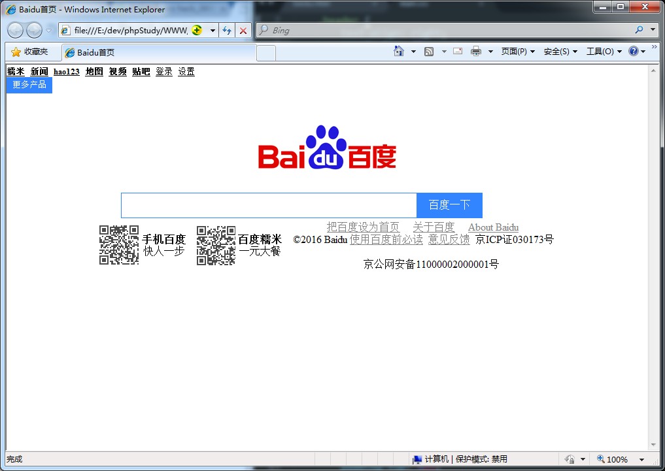Screen dimensions: 665x471
Task: Go back with the browser Back arrow
Action: coord(15,30)
